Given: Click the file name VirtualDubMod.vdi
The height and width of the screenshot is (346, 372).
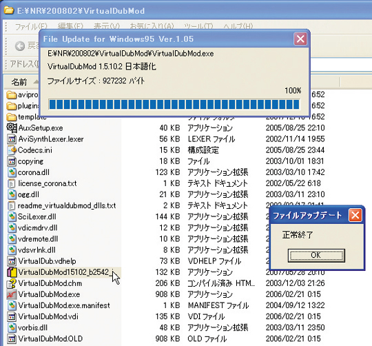Looking at the screenshot, I should (48, 316).
